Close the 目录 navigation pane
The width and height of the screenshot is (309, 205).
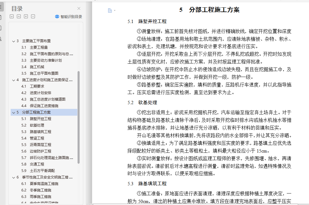[x=79, y=9]
